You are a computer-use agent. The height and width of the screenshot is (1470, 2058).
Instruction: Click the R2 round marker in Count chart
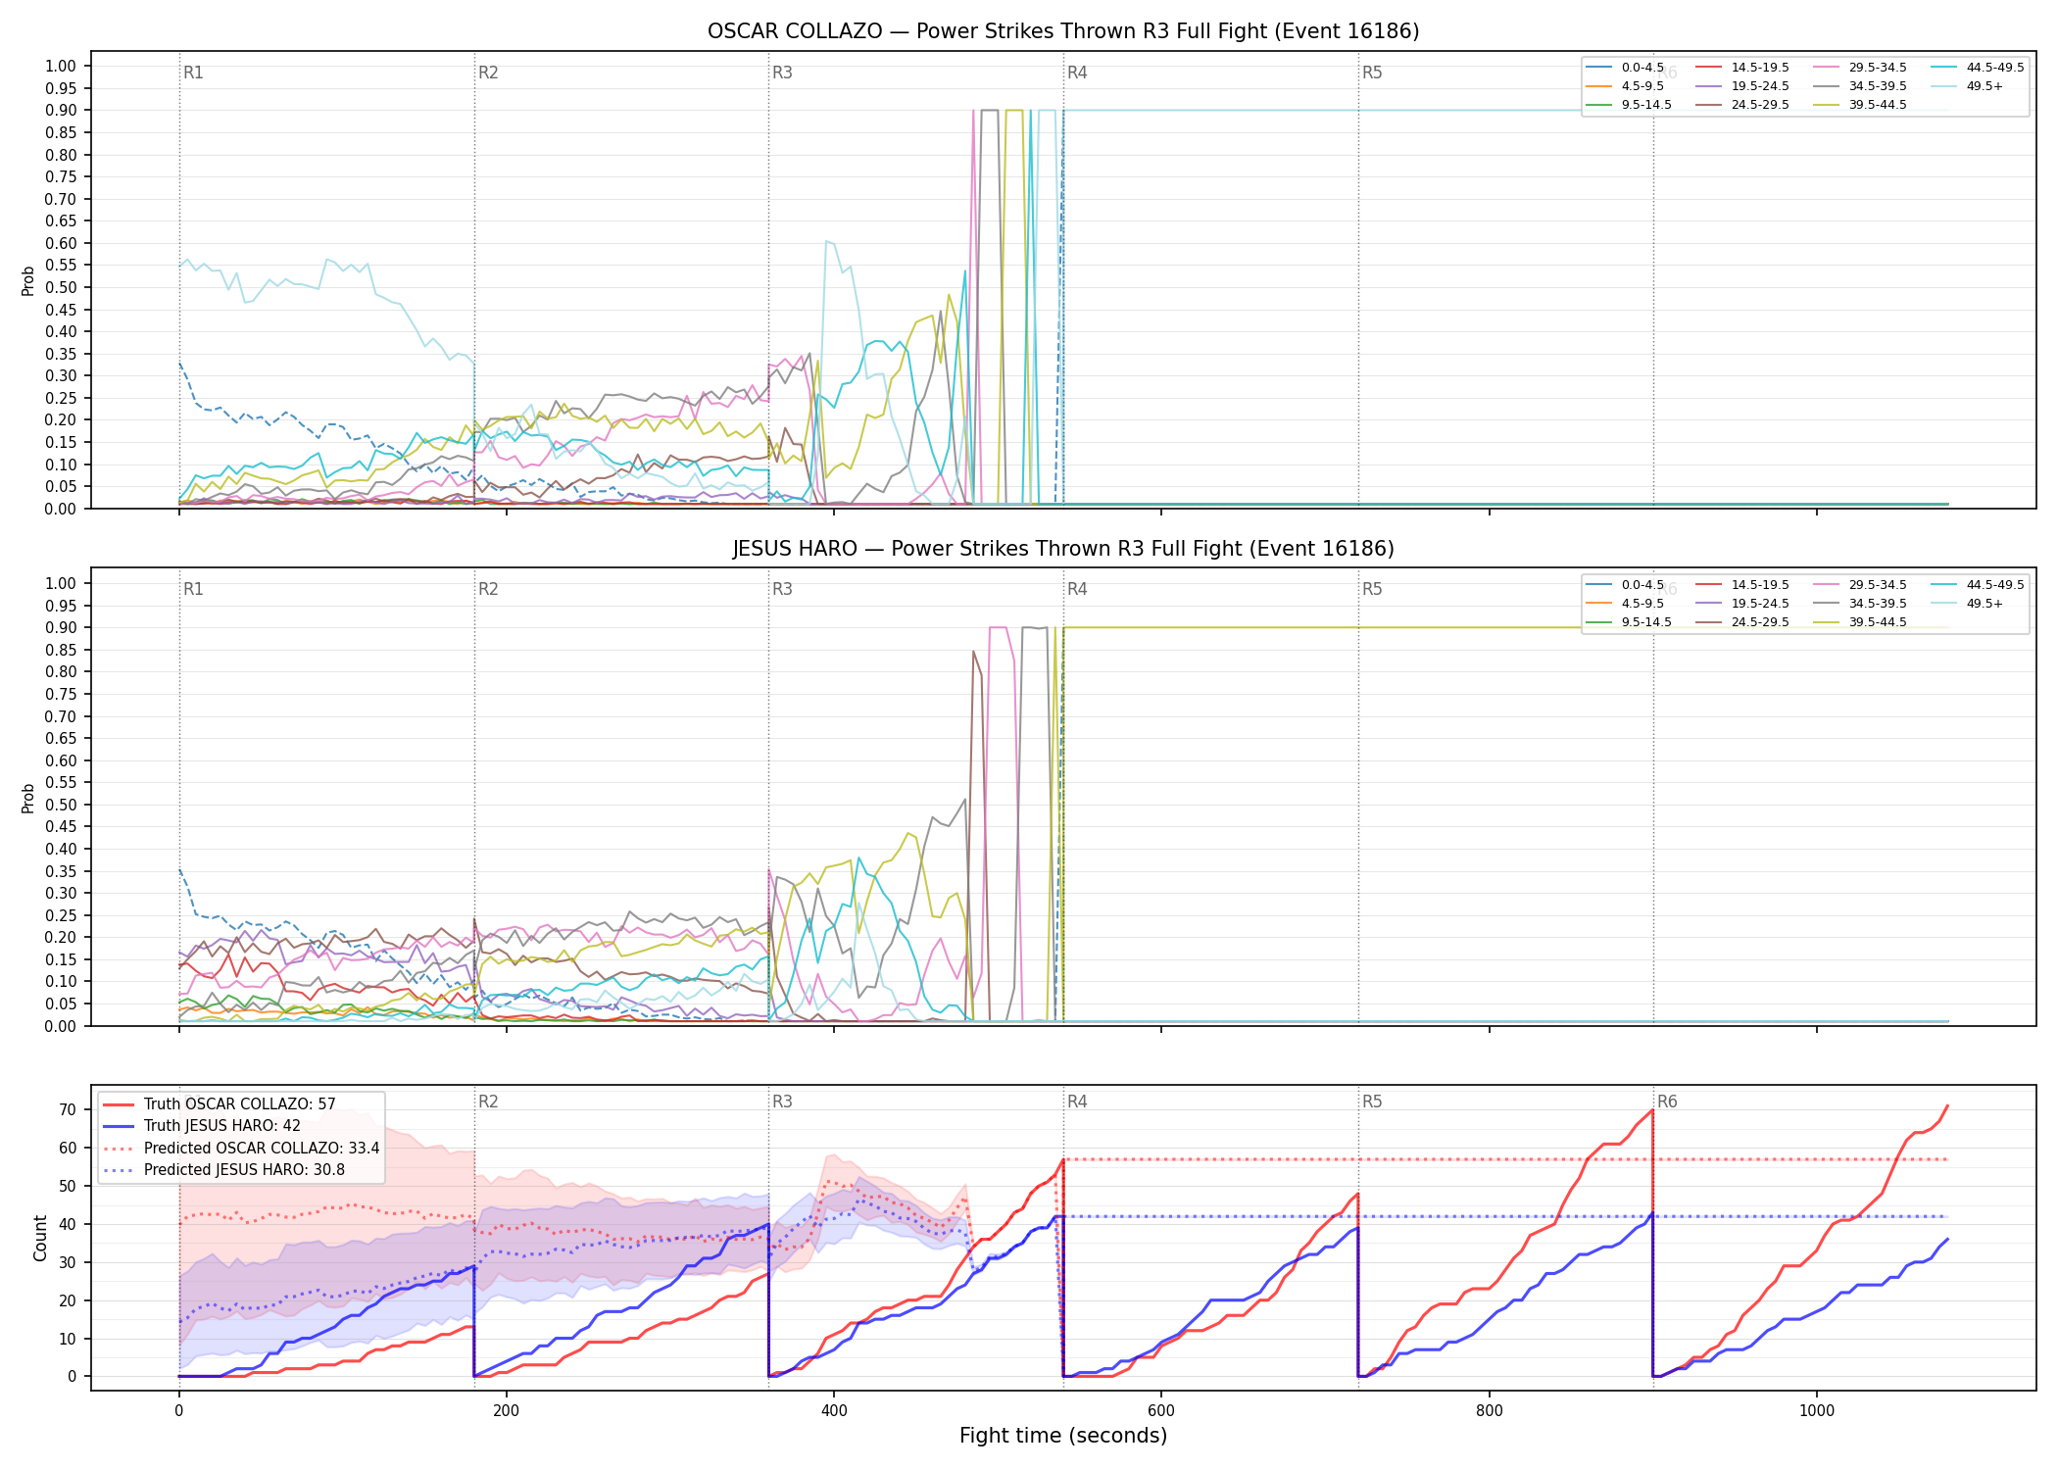[488, 1102]
